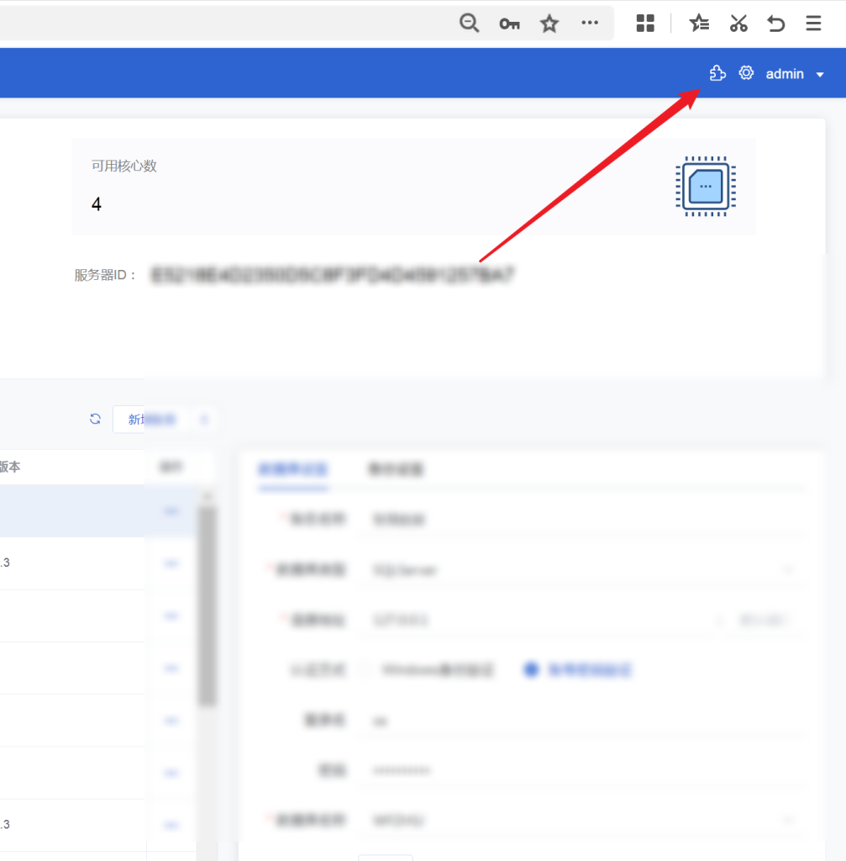Click the vertical scrollbar of the list
Viewport: 846px width, 861px height.
[x=207, y=606]
